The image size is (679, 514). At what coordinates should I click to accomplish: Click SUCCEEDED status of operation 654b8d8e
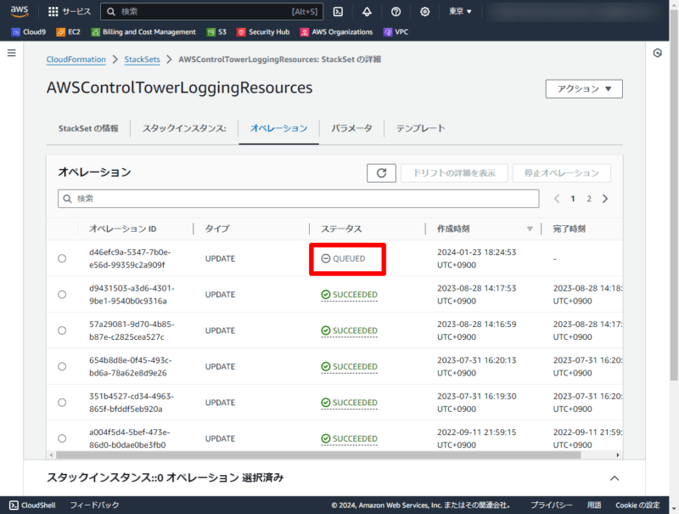click(349, 367)
